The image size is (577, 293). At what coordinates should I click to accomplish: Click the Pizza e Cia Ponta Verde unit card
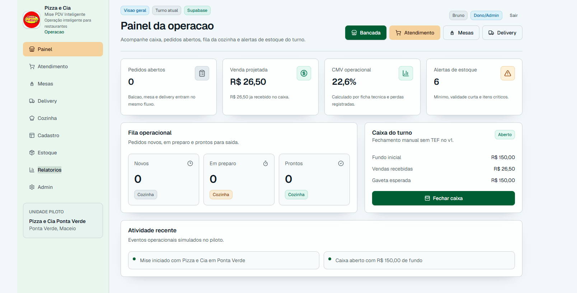click(63, 220)
